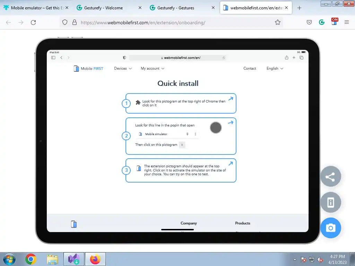Open a new Firefox tab
Image resolution: width=355 pixels, height=266 pixels.
[x=299, y=8]
